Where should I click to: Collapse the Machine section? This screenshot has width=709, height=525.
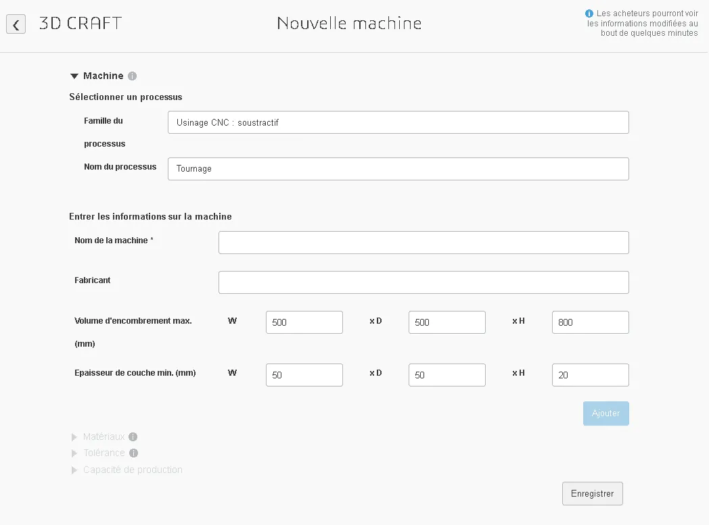pos(74,76)
